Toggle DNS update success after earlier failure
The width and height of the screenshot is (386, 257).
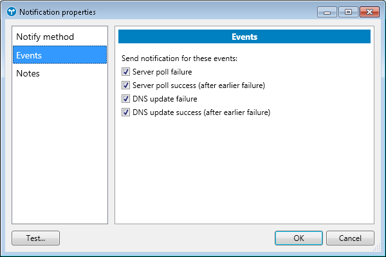tap(125, 112)
